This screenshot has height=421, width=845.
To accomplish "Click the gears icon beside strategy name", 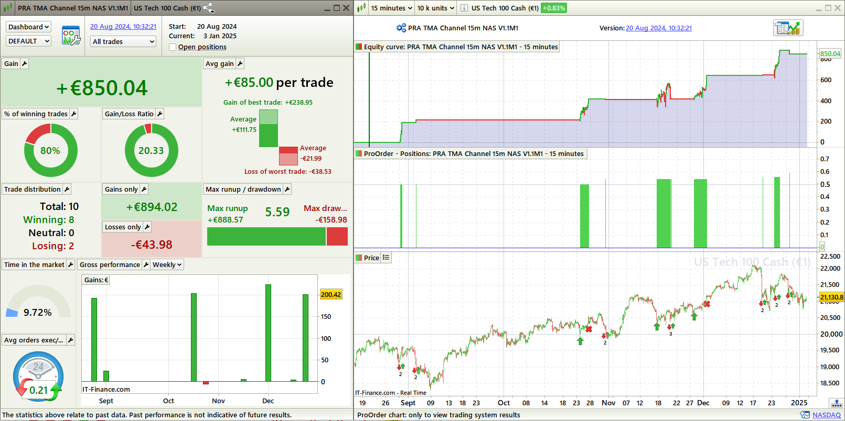I will coord(401,28).
